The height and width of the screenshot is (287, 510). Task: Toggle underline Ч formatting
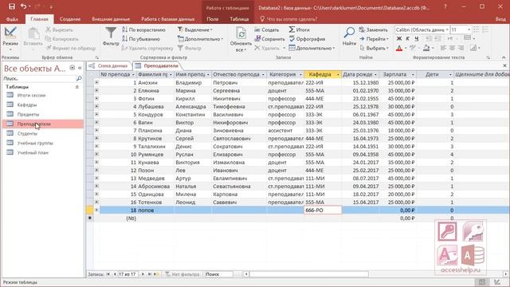[x=416, y=39]
